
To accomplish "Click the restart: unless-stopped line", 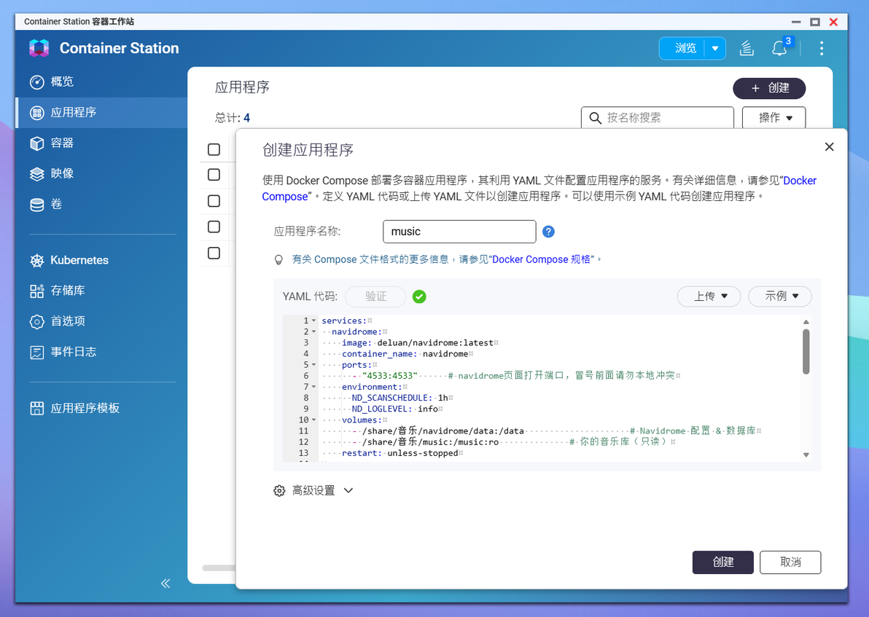I will point(400,453).
